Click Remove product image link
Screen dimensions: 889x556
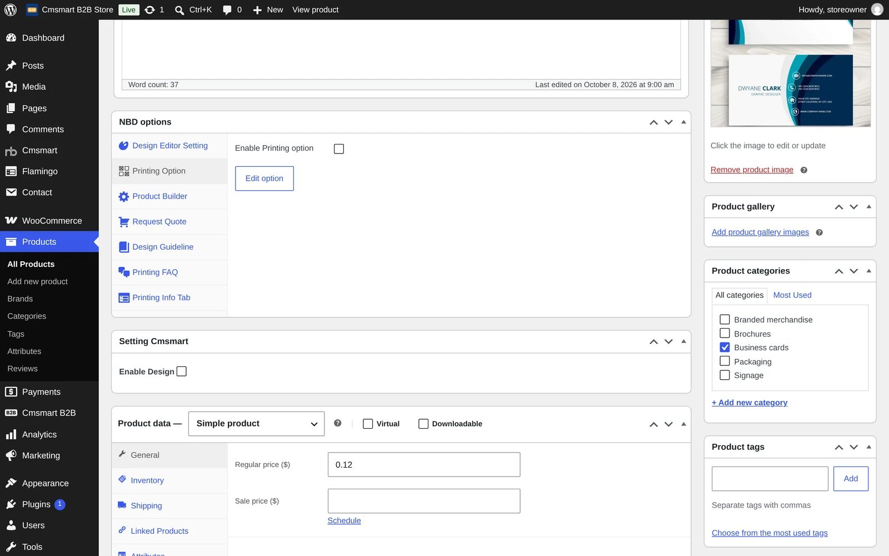click(x=752, y=170)
